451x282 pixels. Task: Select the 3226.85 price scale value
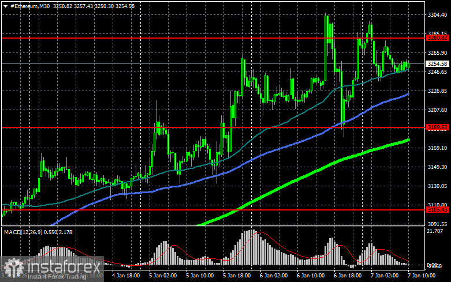pos(437,91)
